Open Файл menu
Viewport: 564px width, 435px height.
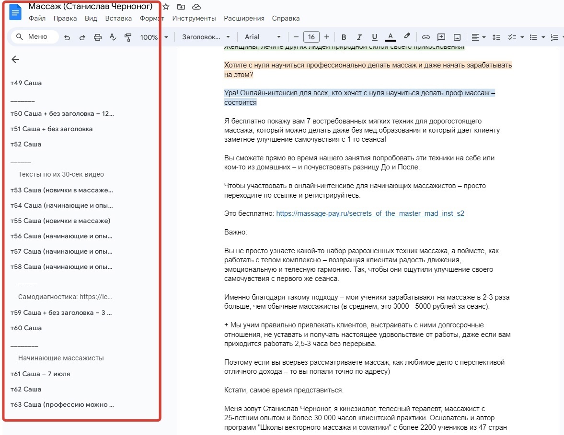(37, 18)
